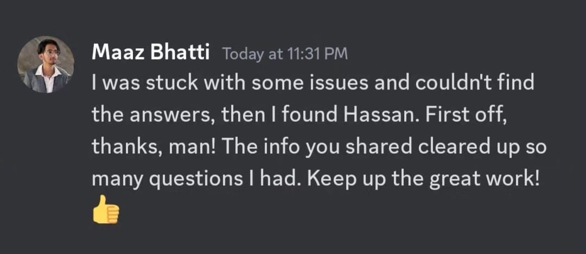The width and height of the screenshot is (586, 254).
Task: Click the Today at 11:31 PM timestamp
Action: (x=285, y=54)
